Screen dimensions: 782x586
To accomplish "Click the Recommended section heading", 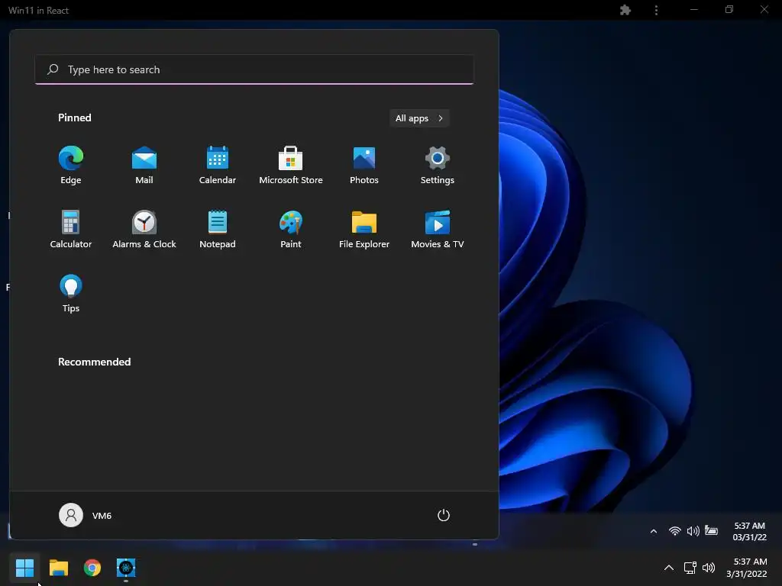I will pos(94,362).
